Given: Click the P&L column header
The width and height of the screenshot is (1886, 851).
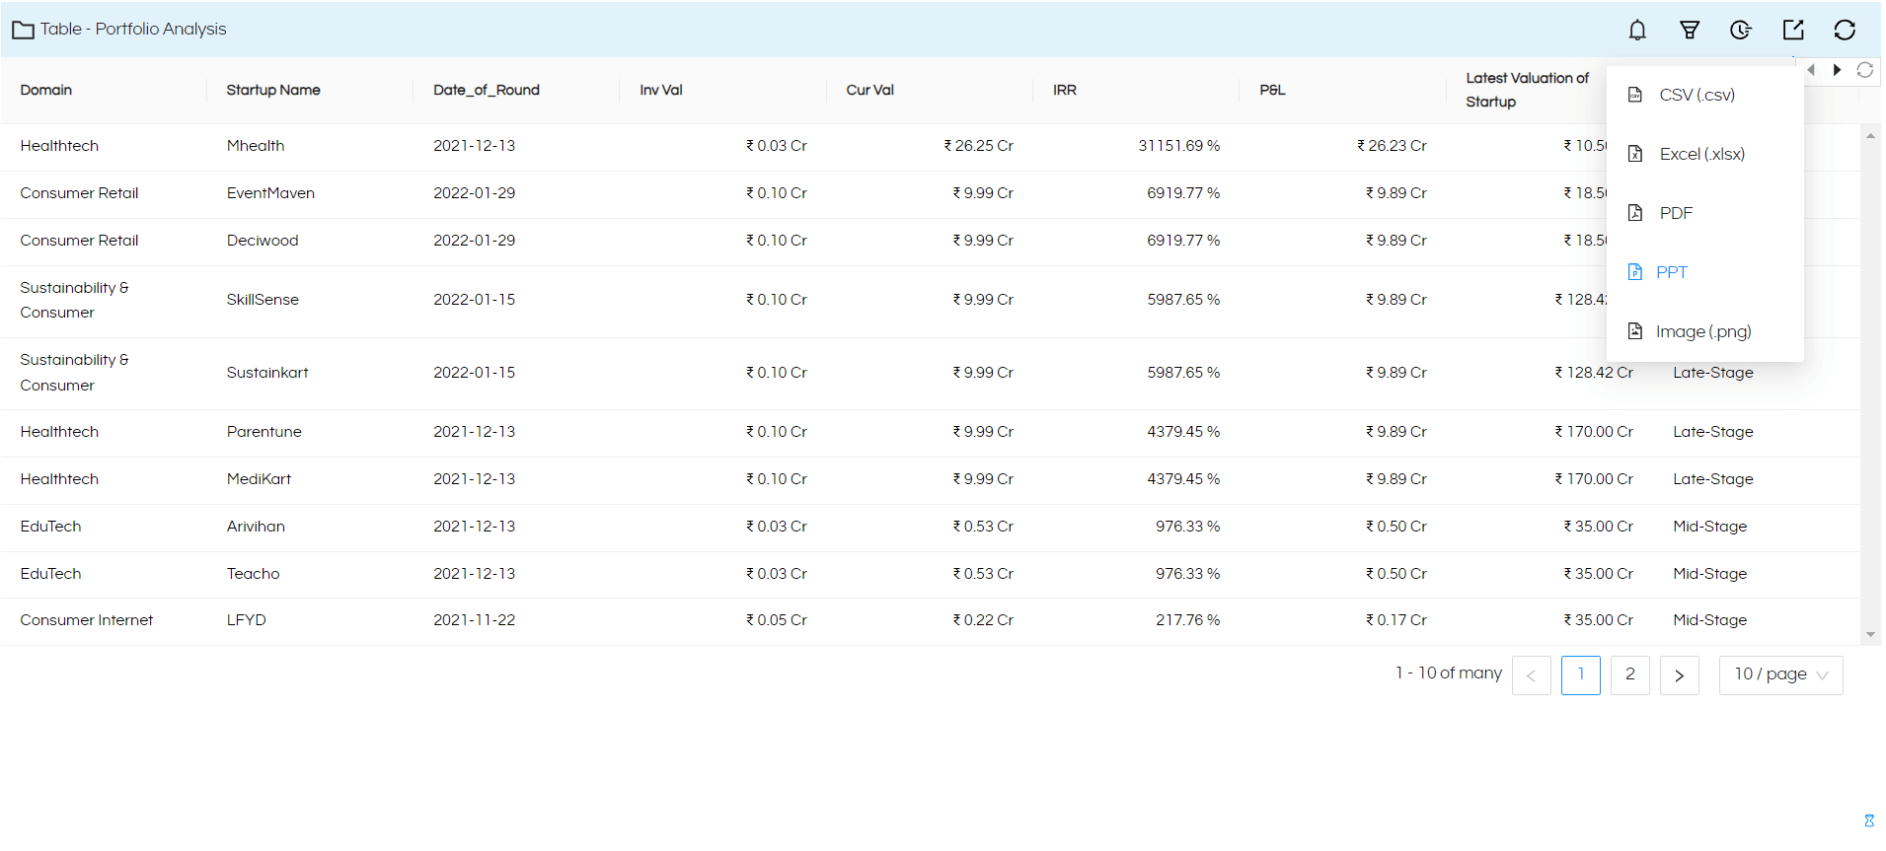Looking at the screenshot, I should coord(1272,90).
